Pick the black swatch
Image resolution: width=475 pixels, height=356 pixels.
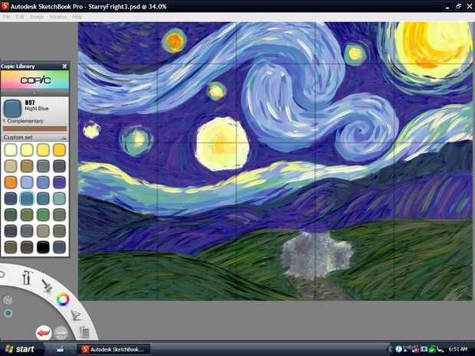coord(43,247)
